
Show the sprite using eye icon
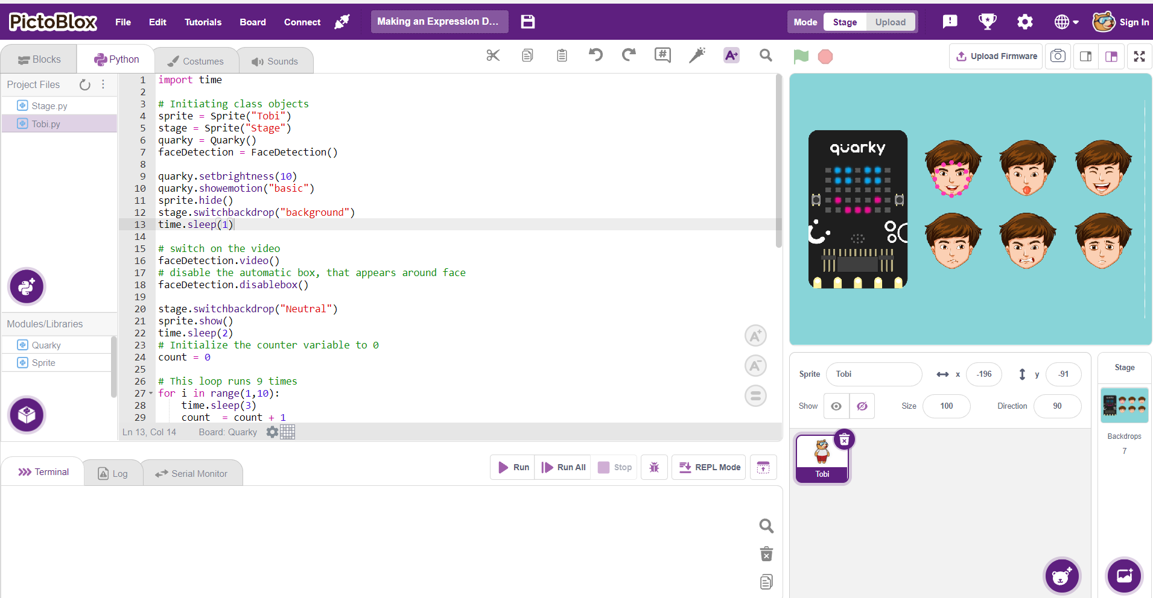tap(836, 406)
